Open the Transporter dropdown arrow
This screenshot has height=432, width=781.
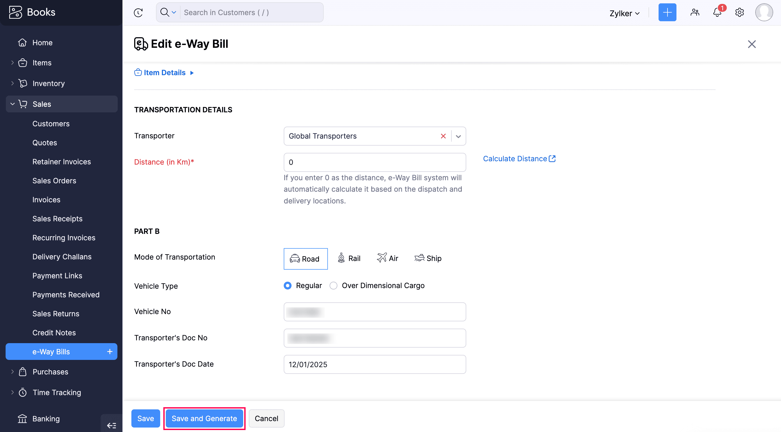click(x=458, y=136)
